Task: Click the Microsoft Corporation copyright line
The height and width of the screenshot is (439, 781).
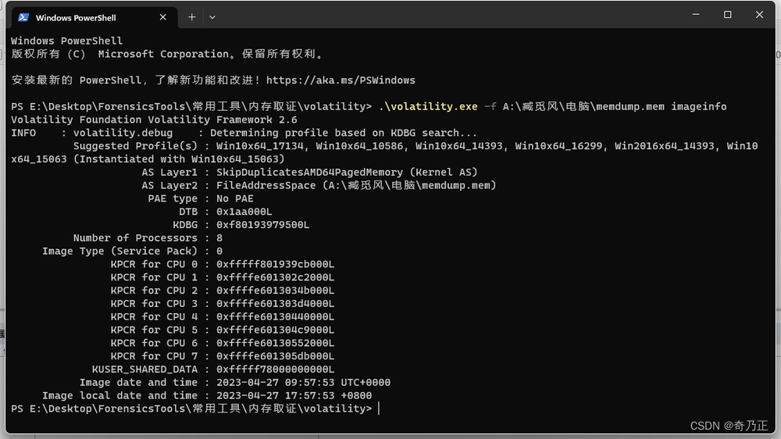Action: pyautogui.click(x=167, y=54)
